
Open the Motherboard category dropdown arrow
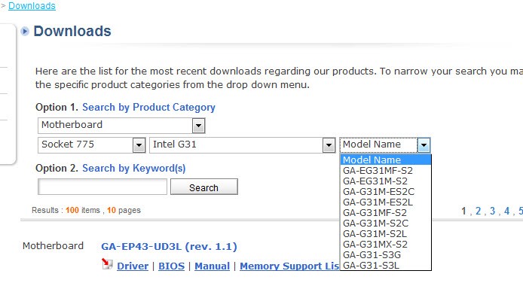[x=198, y=126]
